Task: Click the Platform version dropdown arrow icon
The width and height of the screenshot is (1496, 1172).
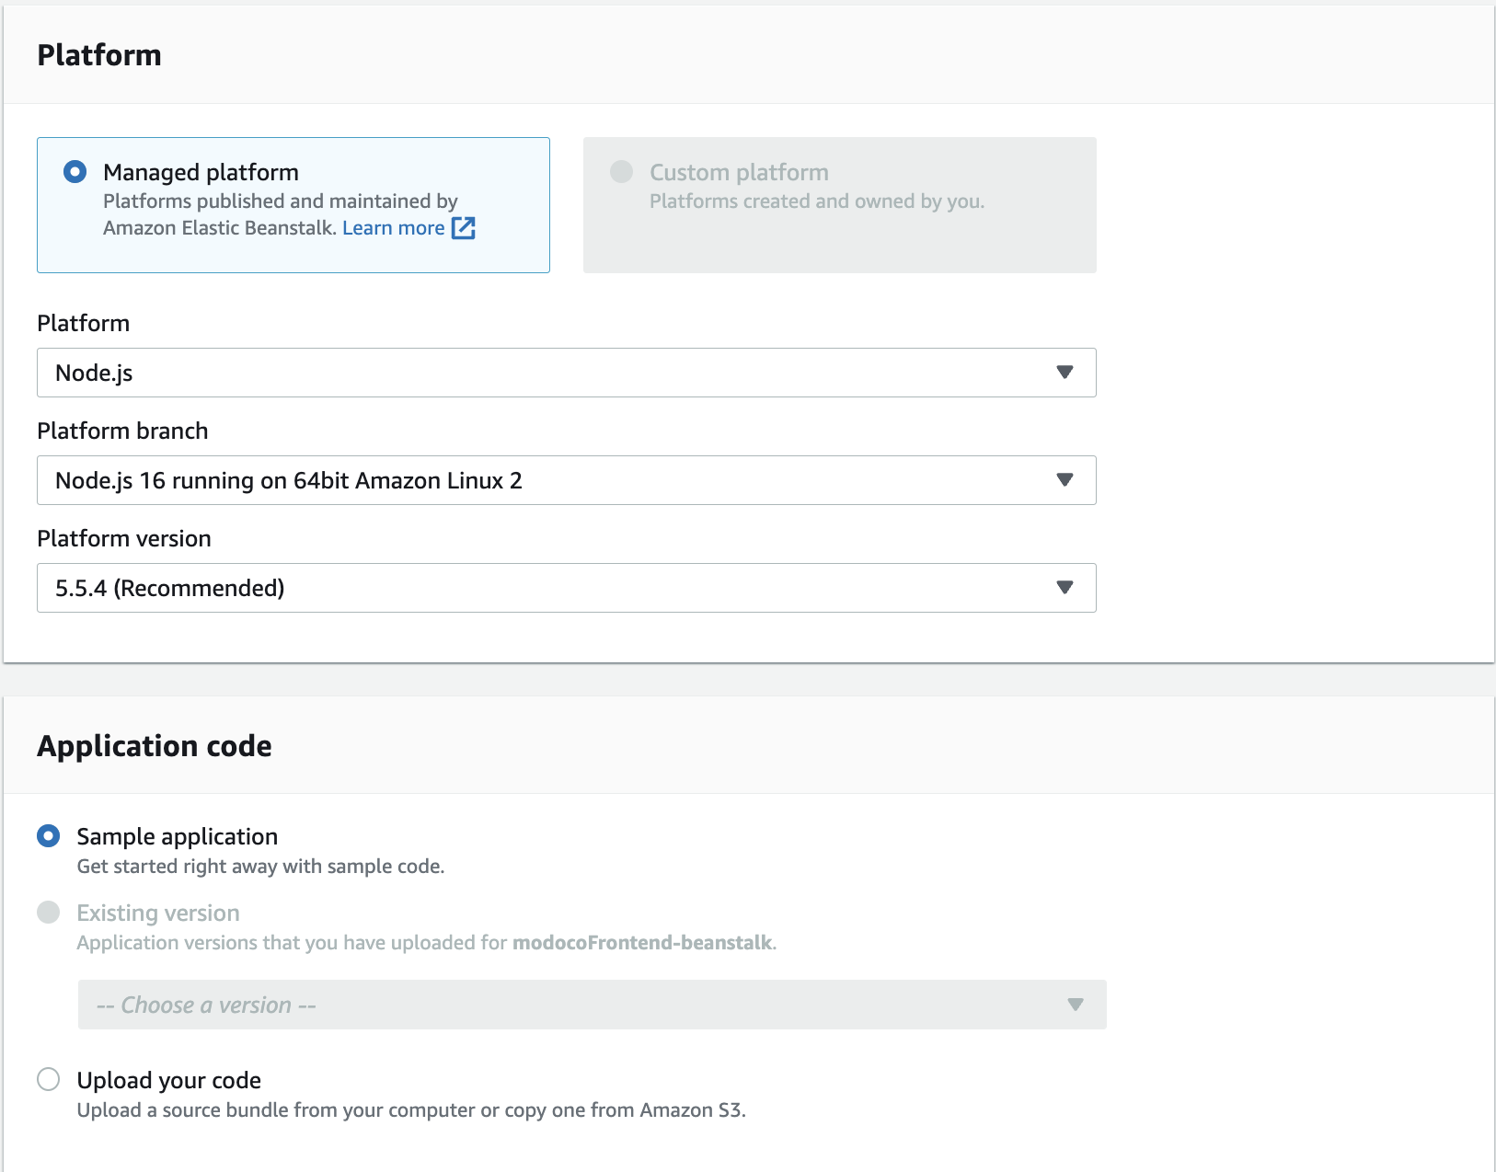Action: [x=1064, y=588]
